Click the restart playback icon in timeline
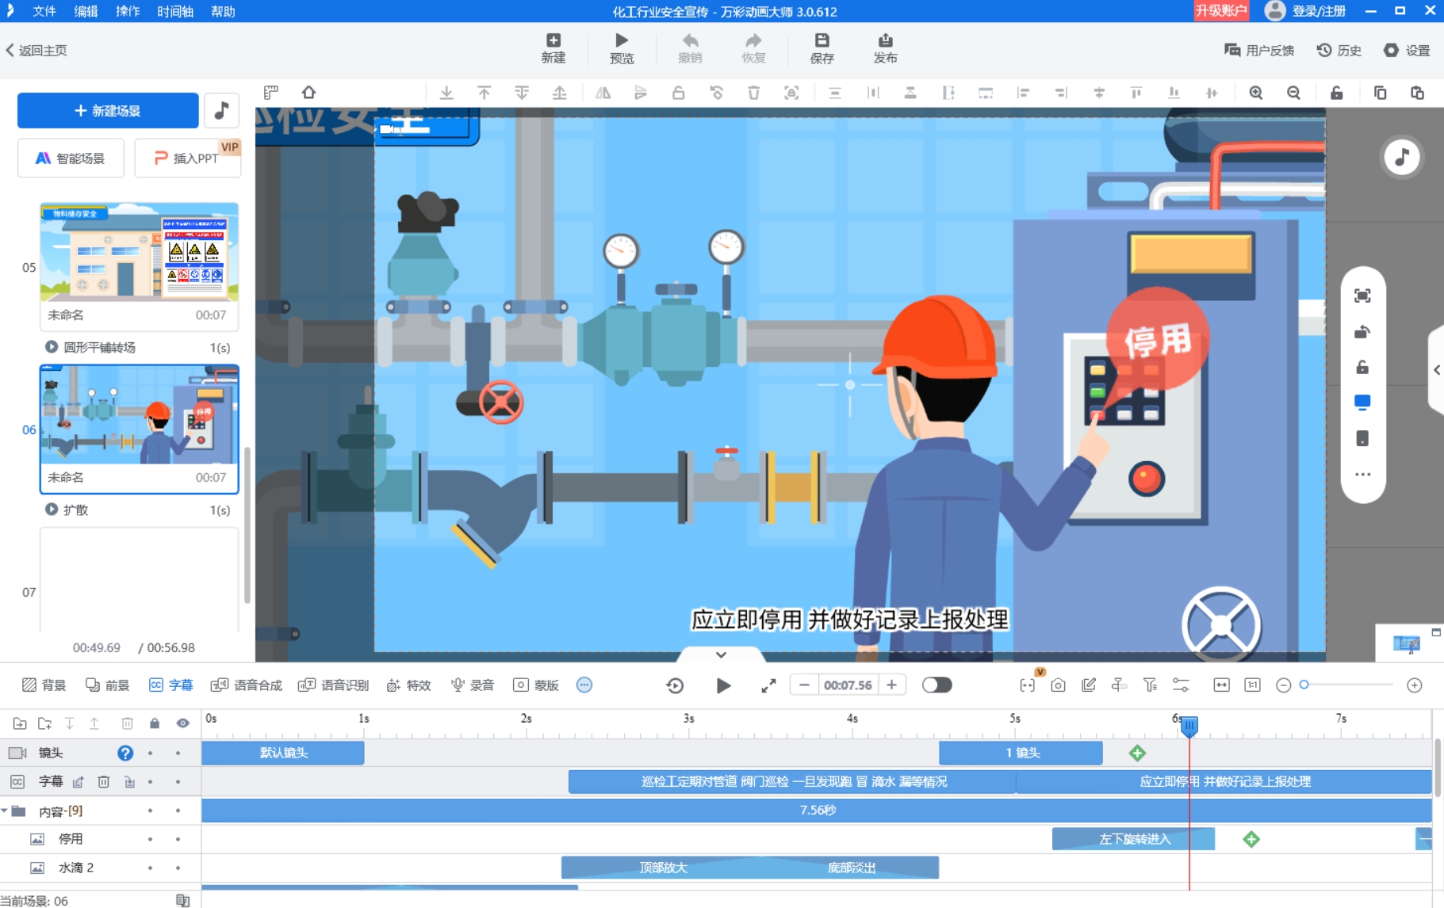Image resolution: width=1444 pixels, height=908 pixels. tap(675, 685)
